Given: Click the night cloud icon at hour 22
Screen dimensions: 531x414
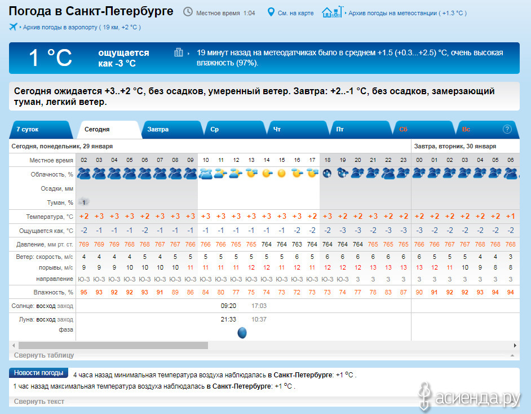Looking at the screenshot, I should pos(388,174).
